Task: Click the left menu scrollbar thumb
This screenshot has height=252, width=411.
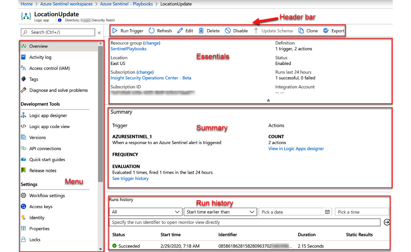Action: click(x=101, y=114)
